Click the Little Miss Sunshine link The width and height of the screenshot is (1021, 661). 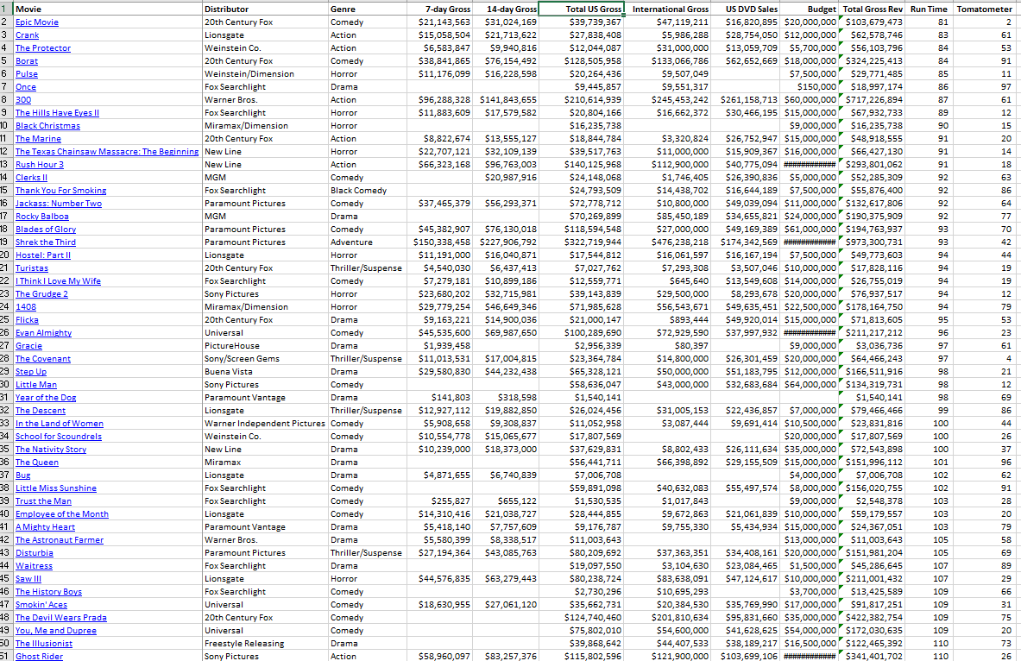point(55,488)
